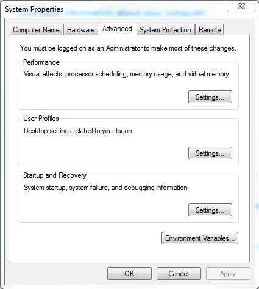
Task: Open the Hardware tab
Action: (80, 30)
